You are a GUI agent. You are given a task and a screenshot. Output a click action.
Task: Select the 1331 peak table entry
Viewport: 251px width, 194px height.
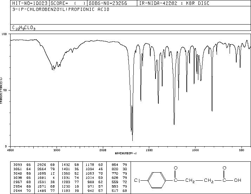click(70, 178)
